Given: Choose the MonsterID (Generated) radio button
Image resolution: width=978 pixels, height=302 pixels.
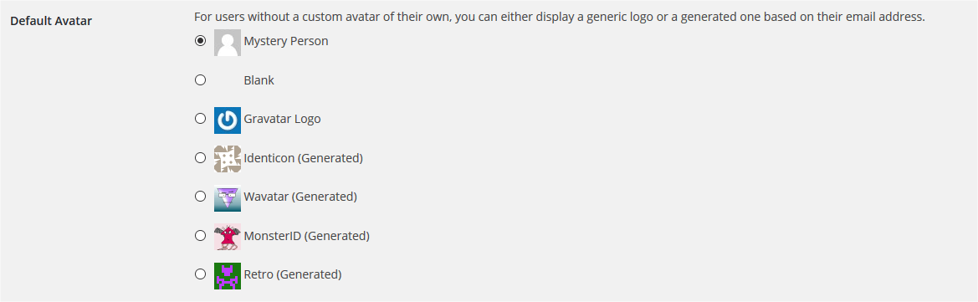Looking at the screenshot, I should [x=200, y=235].
